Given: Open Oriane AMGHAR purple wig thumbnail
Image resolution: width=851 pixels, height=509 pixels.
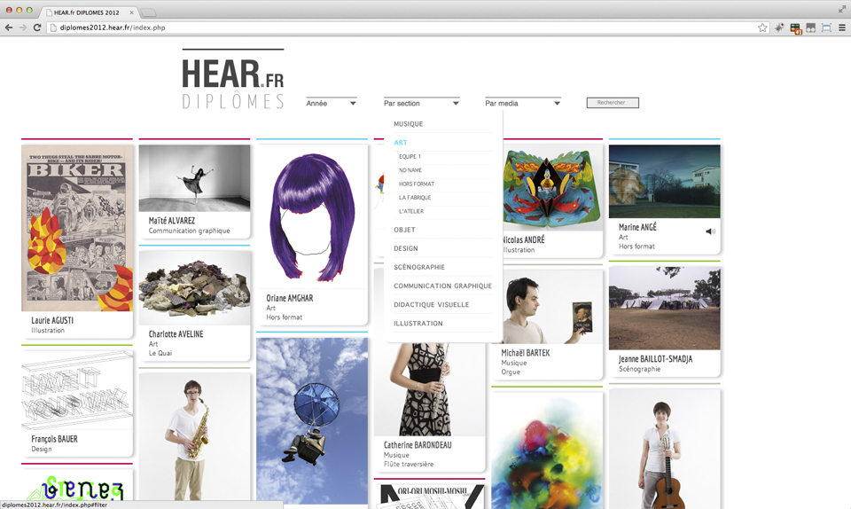Looking at the screenshot, I should [x=312, y=216].
